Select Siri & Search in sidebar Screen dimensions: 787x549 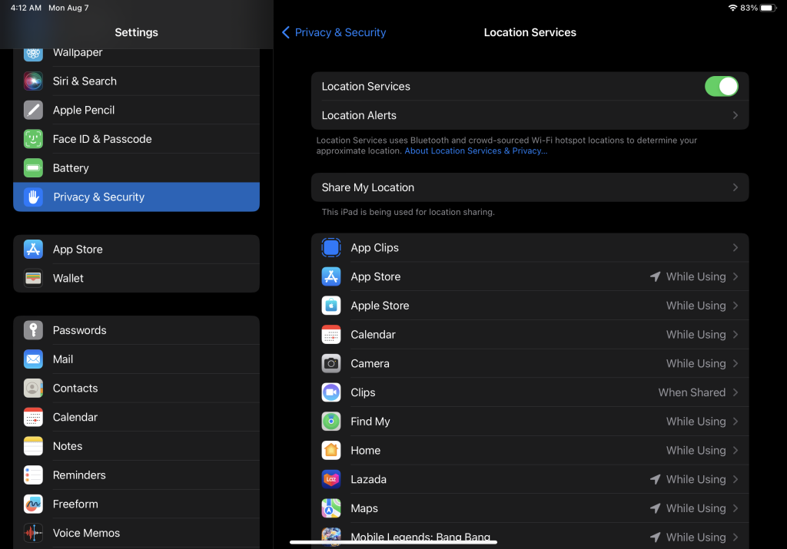pyautogui.click(x=136, y=81)
